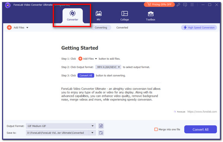Screen dimensions: 223x142
Task: Show the Converted list tab
Action: (122, 27)
